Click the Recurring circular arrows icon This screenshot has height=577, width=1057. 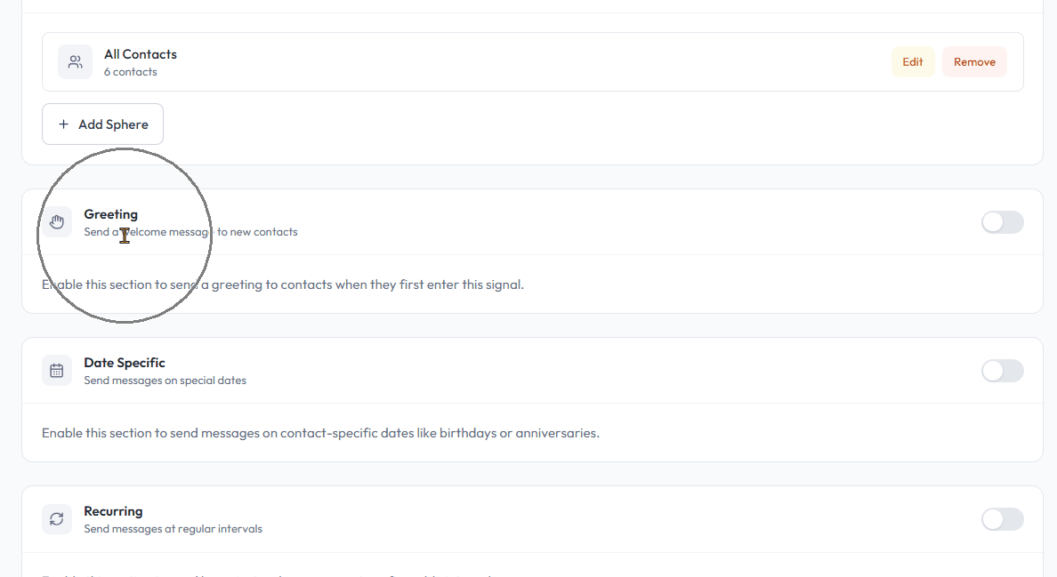[x=57, y=519]
